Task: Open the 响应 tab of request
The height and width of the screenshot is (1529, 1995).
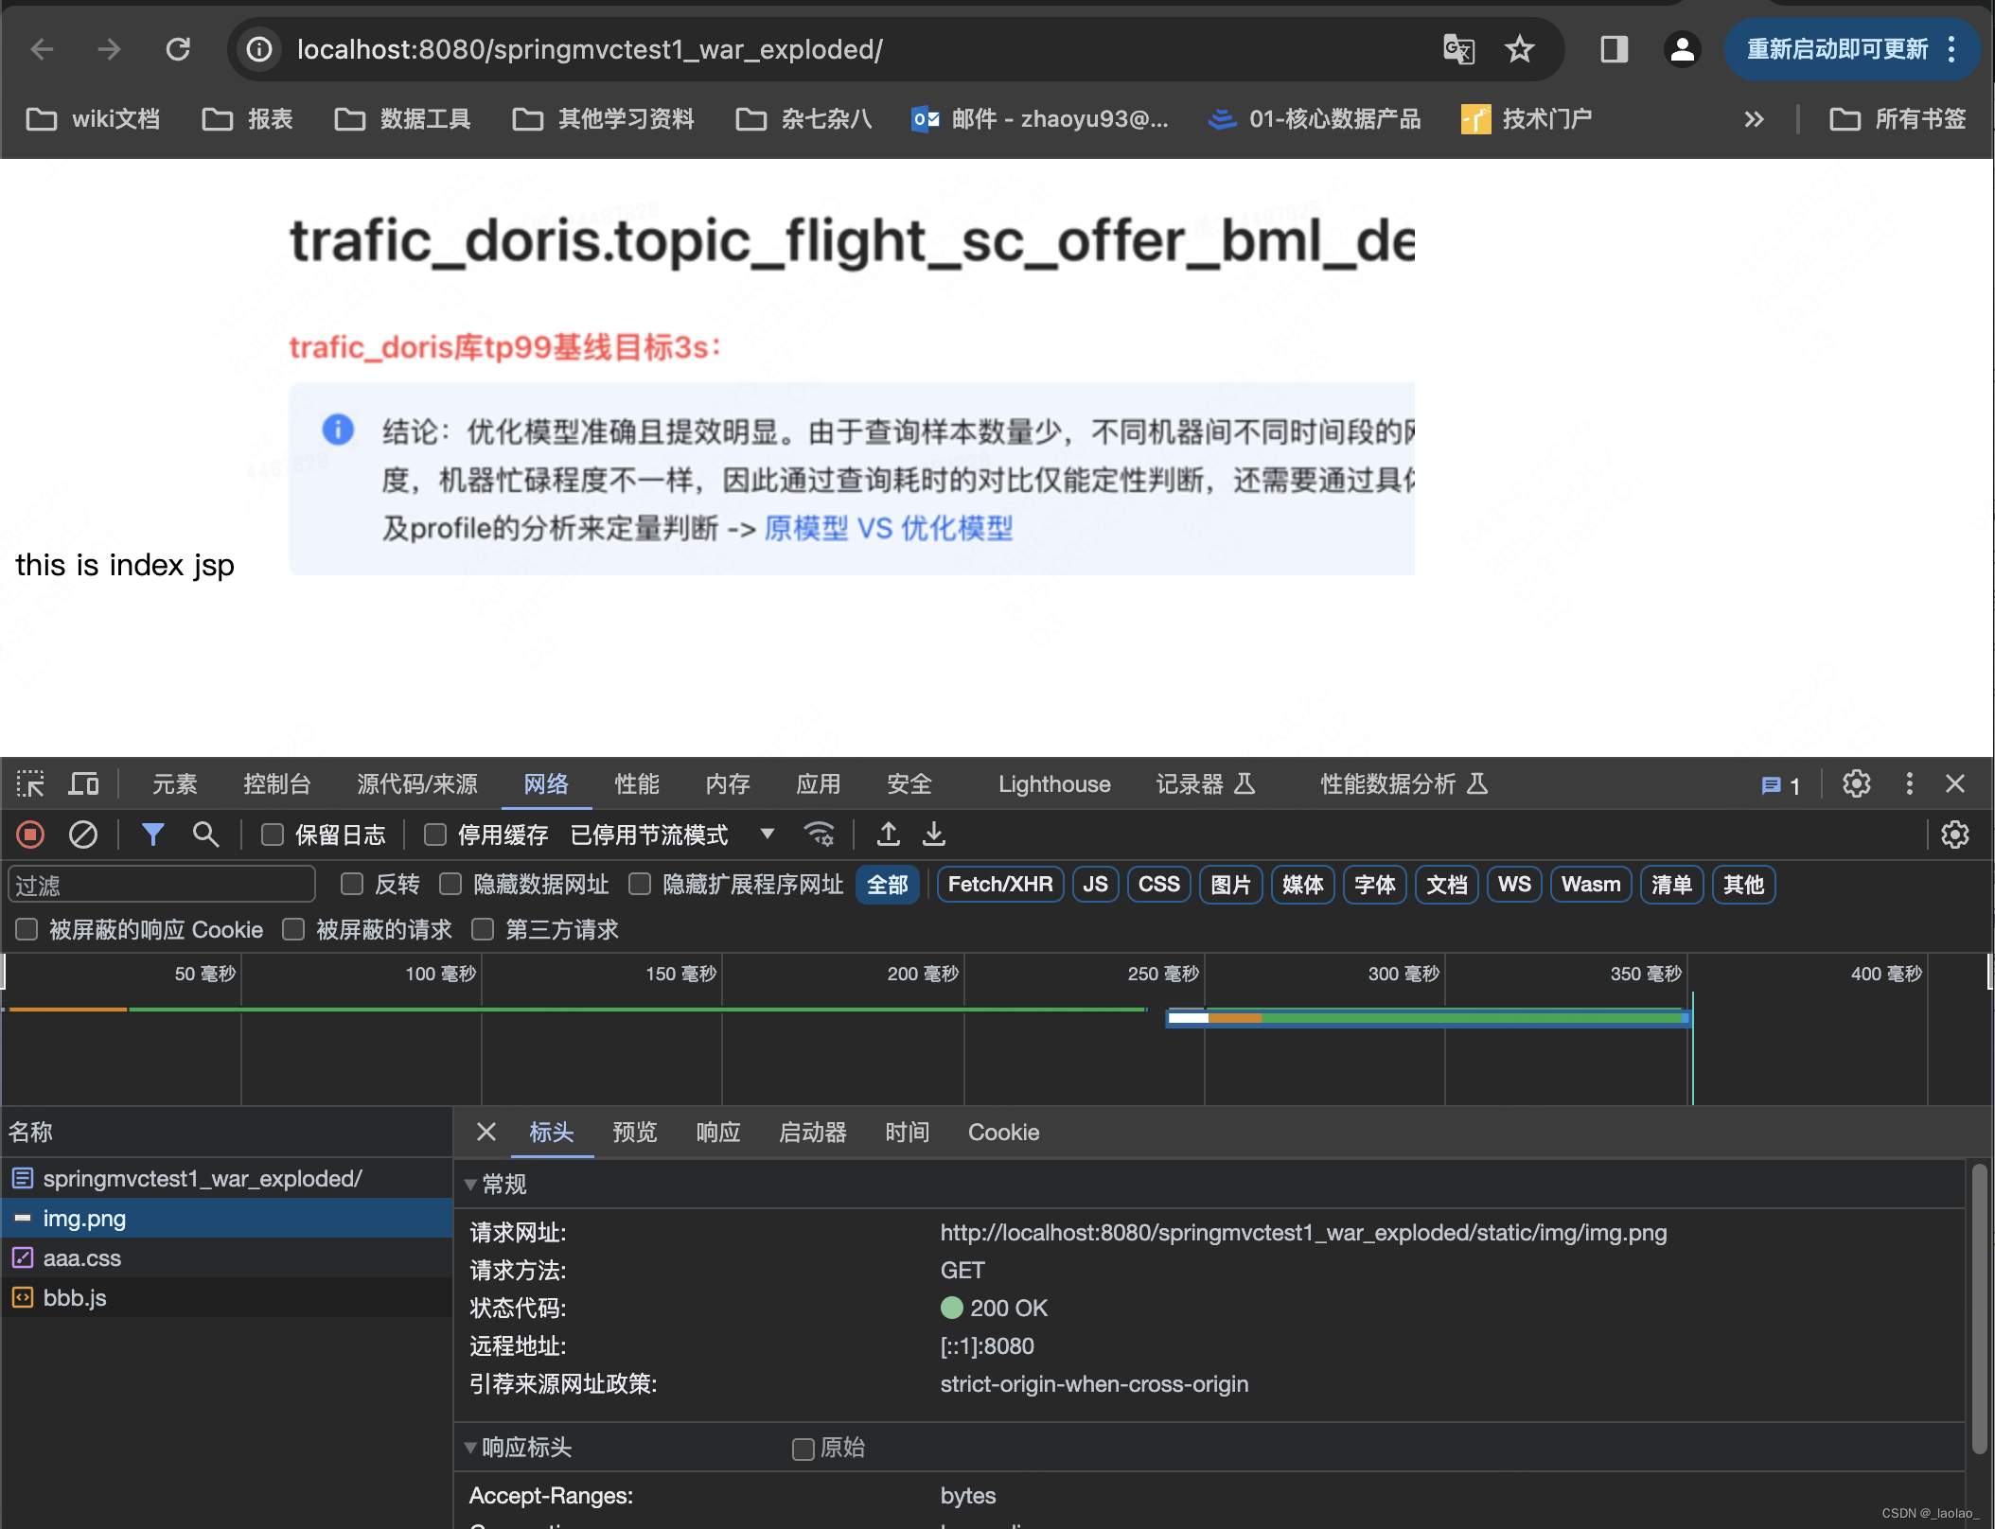Action: 718,1132
